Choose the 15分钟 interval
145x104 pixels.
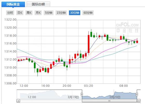(x=61, y=13)
